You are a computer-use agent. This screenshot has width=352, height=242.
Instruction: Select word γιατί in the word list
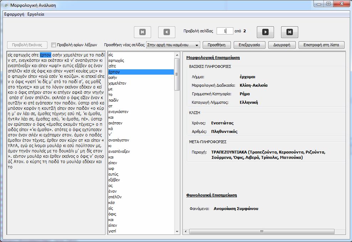(x=112, y=231)
